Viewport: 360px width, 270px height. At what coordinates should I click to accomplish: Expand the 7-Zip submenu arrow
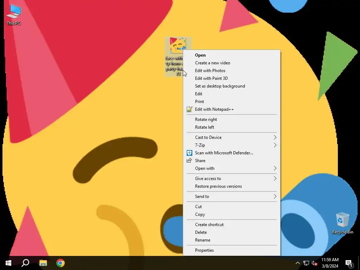pyautogui.click(x=275, y=145)
